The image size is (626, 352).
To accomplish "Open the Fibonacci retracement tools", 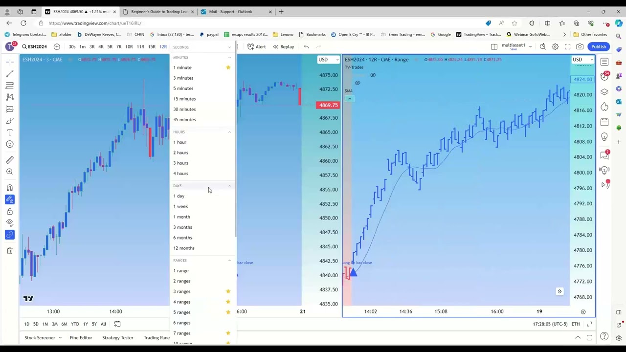I will [x=10, y=85].
